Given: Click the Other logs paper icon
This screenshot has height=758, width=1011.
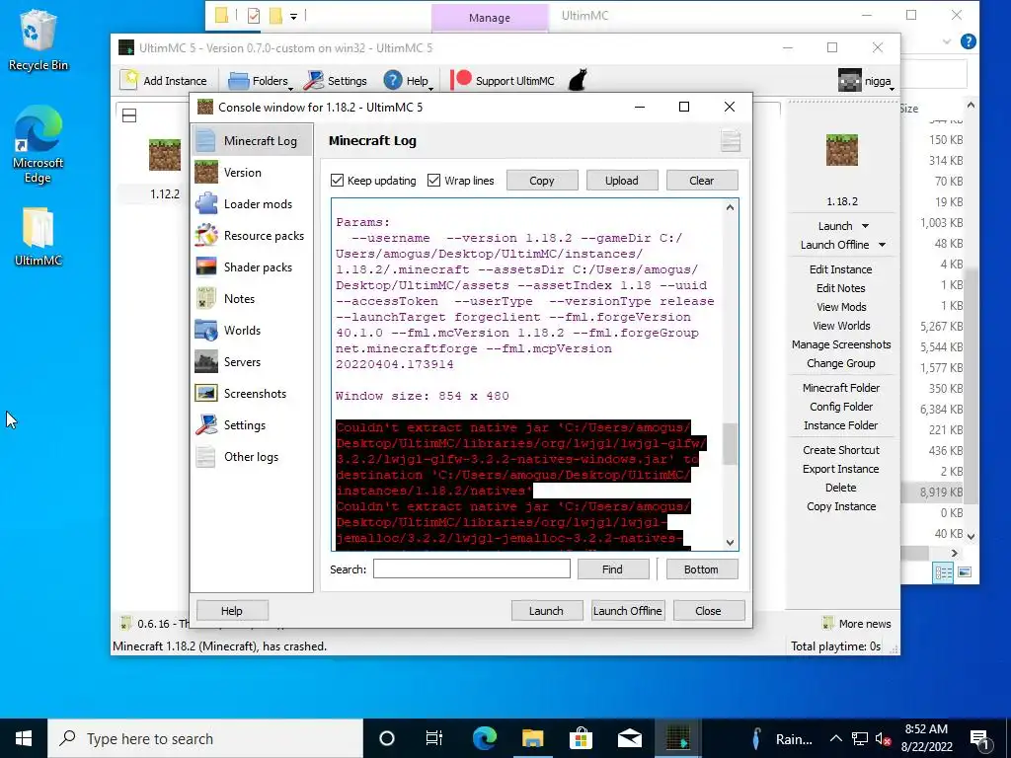Looking at the screenshot, I should click(x=206, y=456).
